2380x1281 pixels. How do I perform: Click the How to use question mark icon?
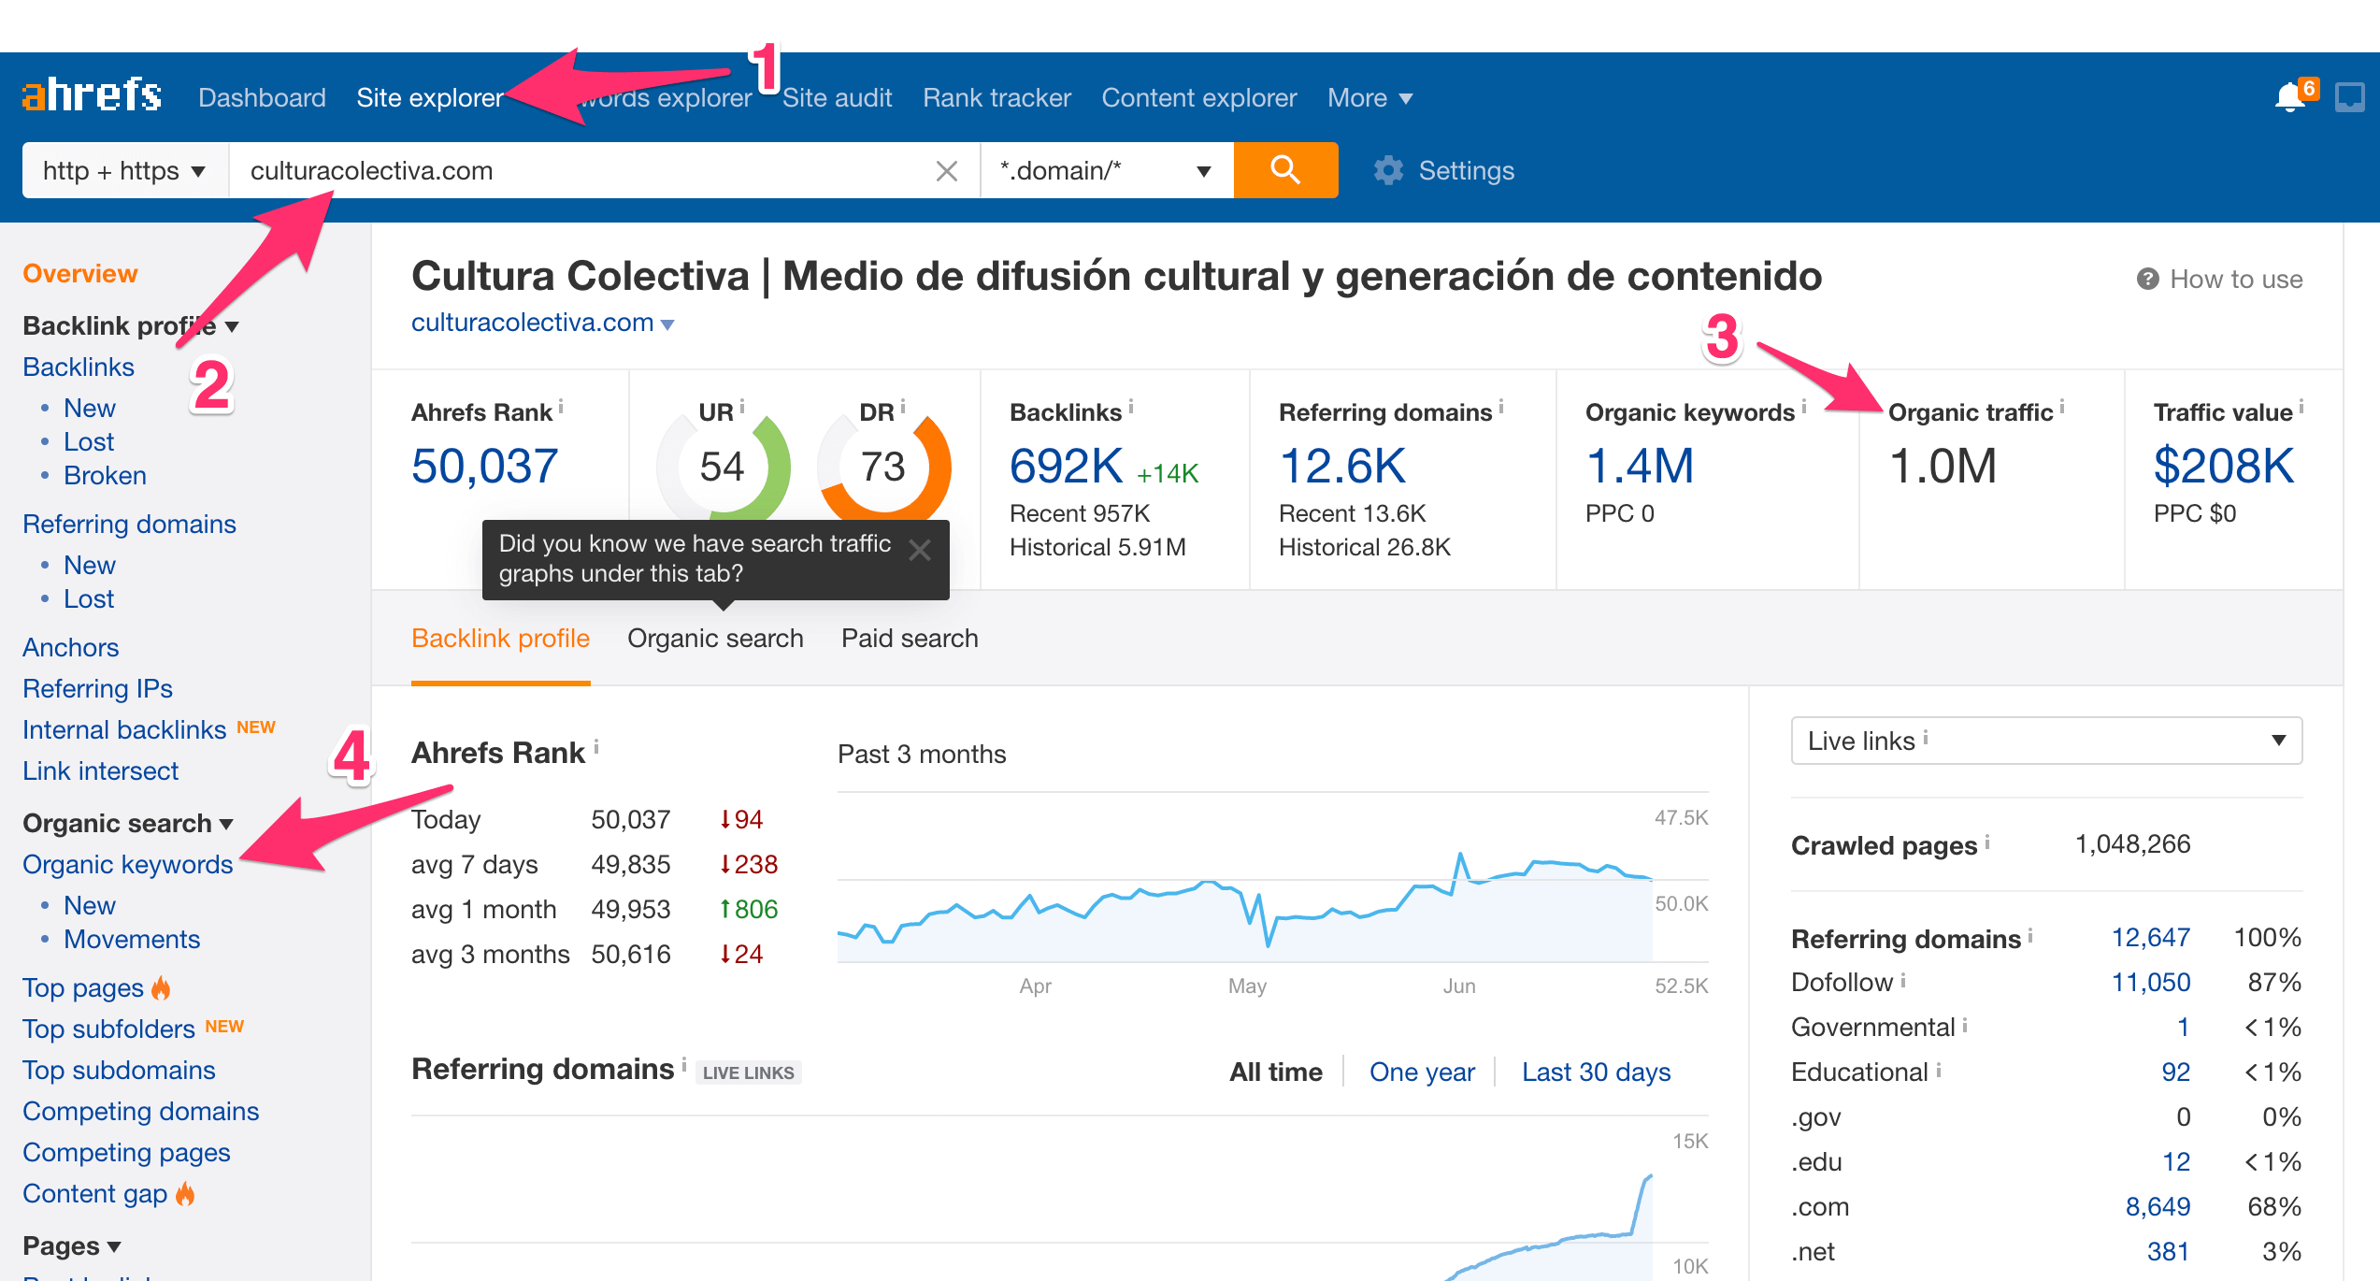2147,280
